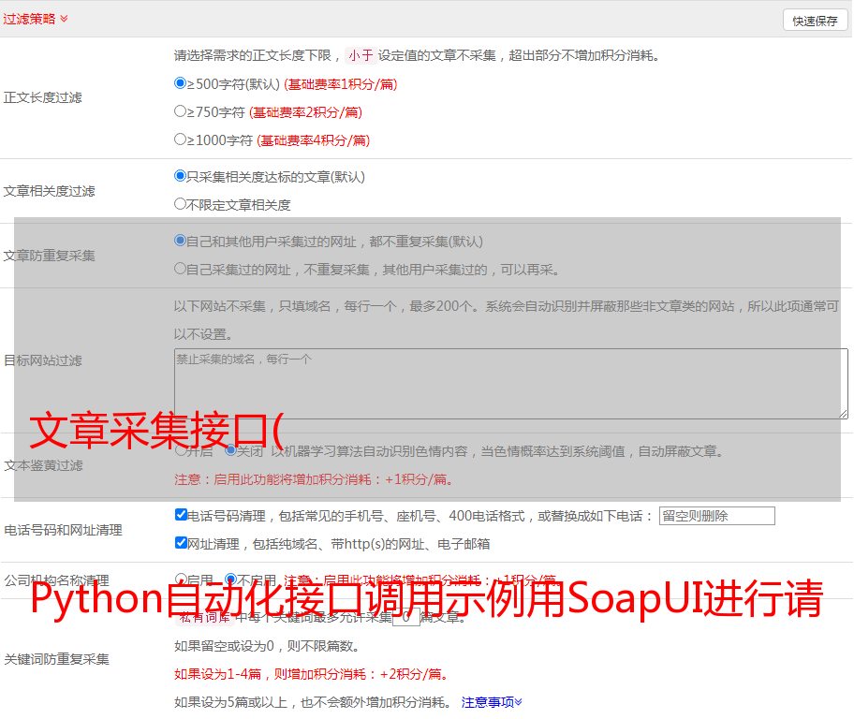This screenshot has height=719, width=854.
Task: Choose 不限定文章相关度 option
Action: 181,204
